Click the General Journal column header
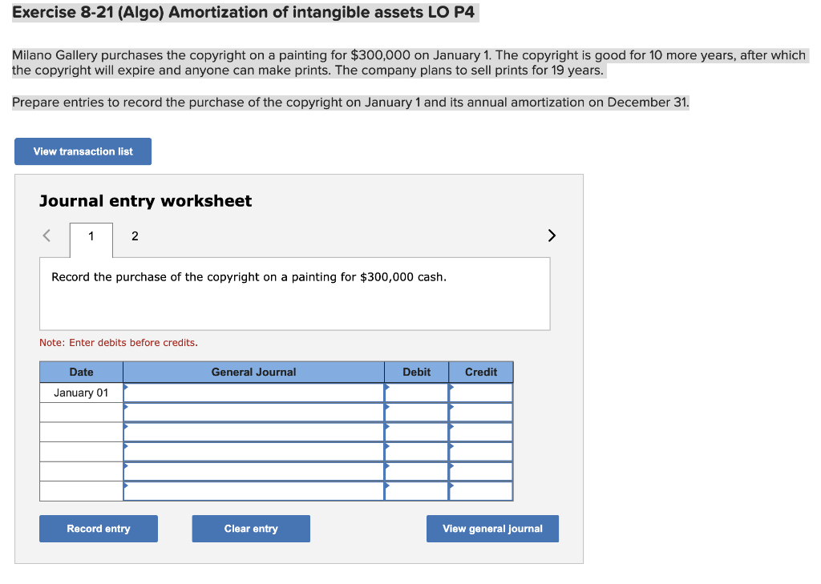The width and height of the screenshot is (821, 584). (x=253, y=372)
